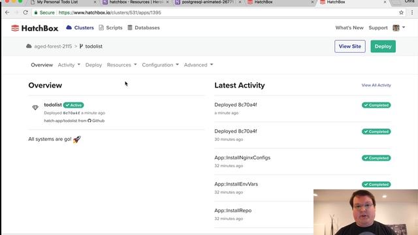Open the App::InstallRepo activity
418x235 pixels.
(x=233, y=211)
